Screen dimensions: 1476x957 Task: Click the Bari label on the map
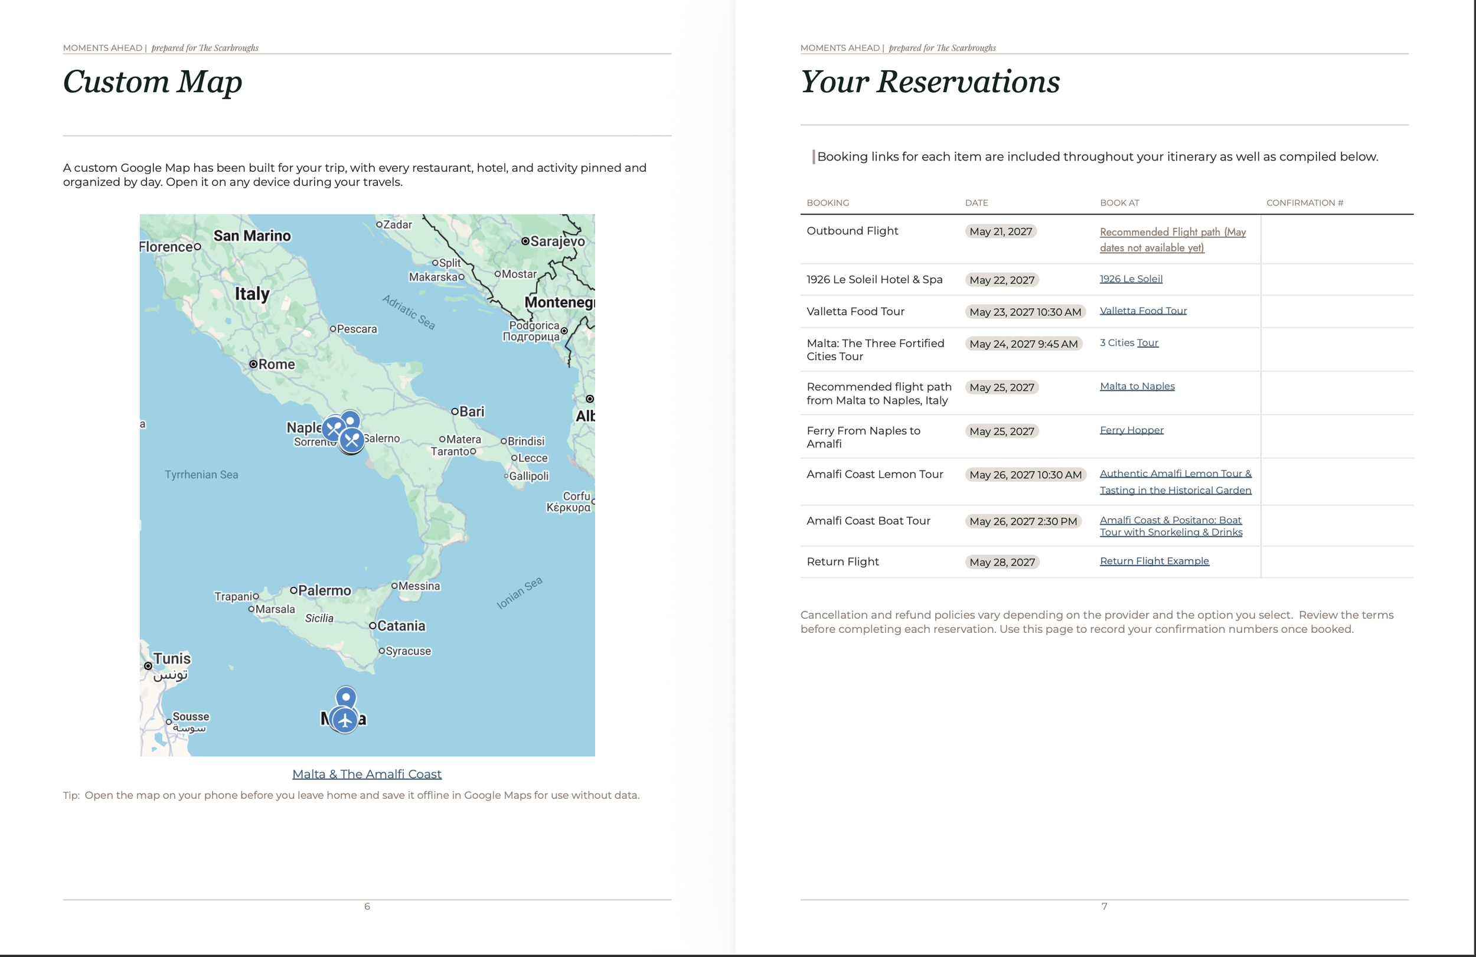point(472,411)
